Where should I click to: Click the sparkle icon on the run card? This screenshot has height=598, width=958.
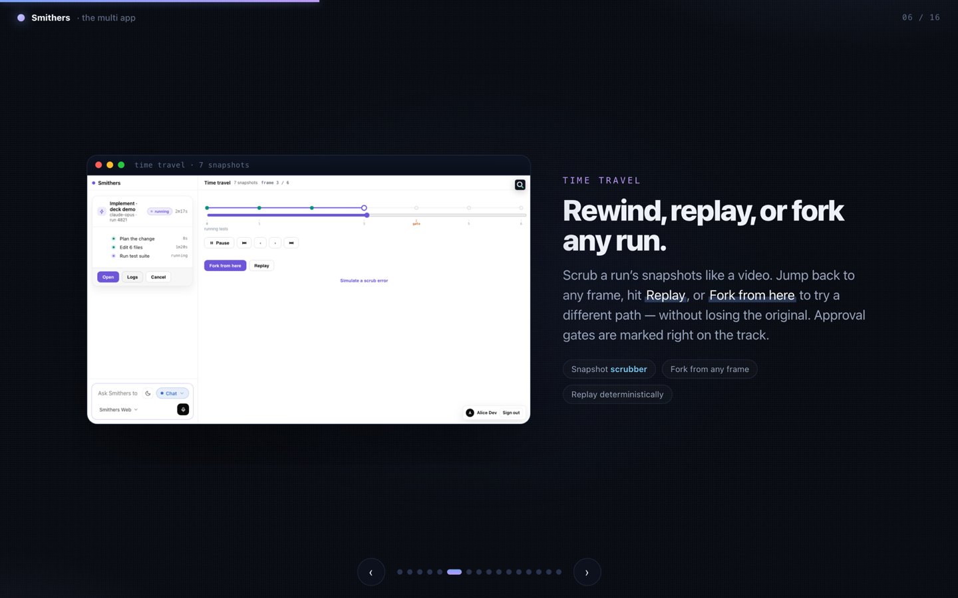102,211
